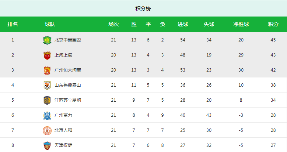Click the Beijing Guoan team logo
The image size is (287, 152).
47,40
